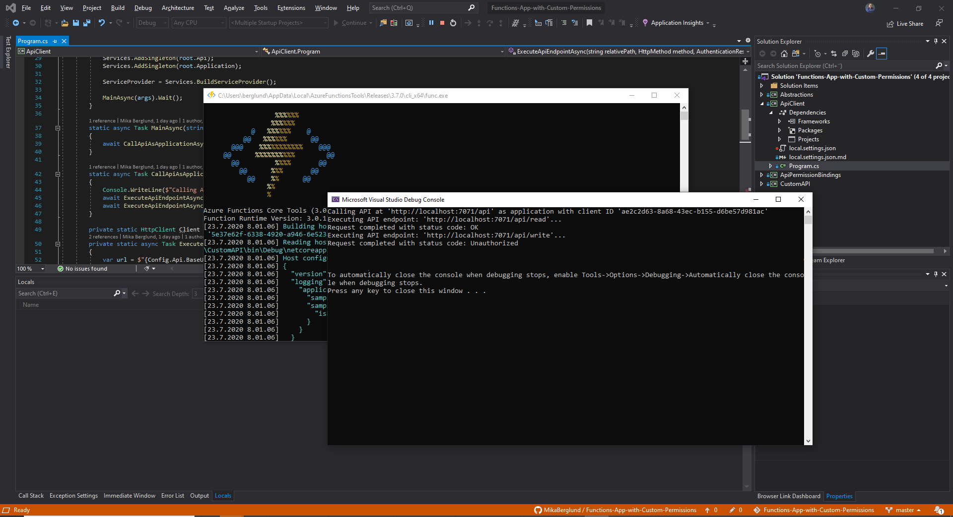Expand the Abstractions project node
This screenshot has height=517, width=953.
(x=761, y=95)
